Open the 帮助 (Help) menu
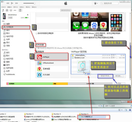This screenshot has height=122, width=132. pyautogui.click(x=34, y=7)
